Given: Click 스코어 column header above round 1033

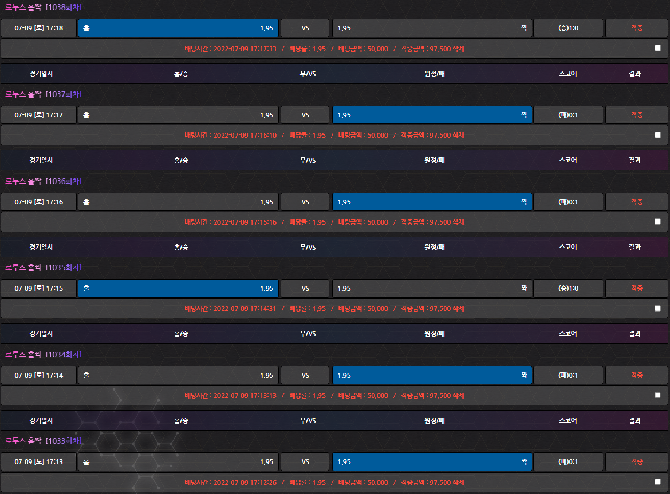Looking at the screenshot, I should click(x=567, y=420).
